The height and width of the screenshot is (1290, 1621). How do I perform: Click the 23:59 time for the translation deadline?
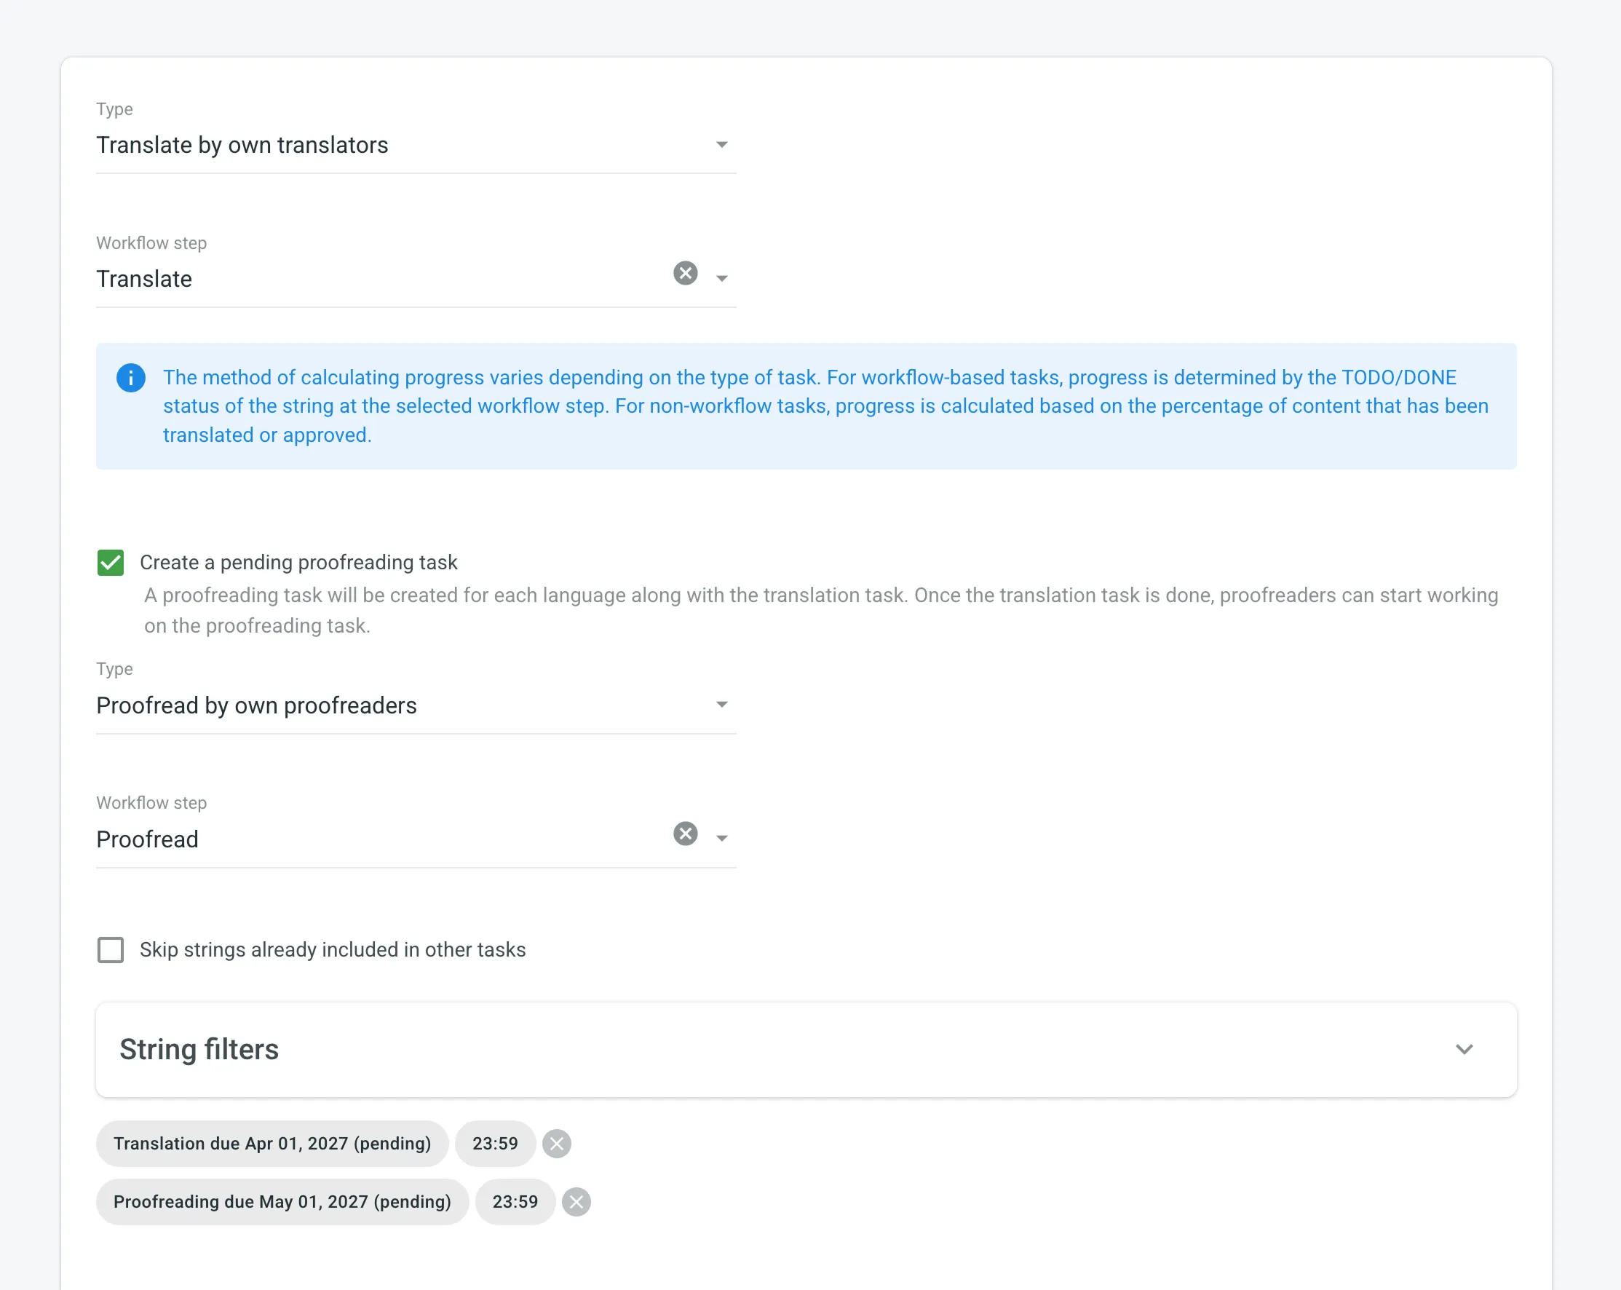pos(496,1144)
